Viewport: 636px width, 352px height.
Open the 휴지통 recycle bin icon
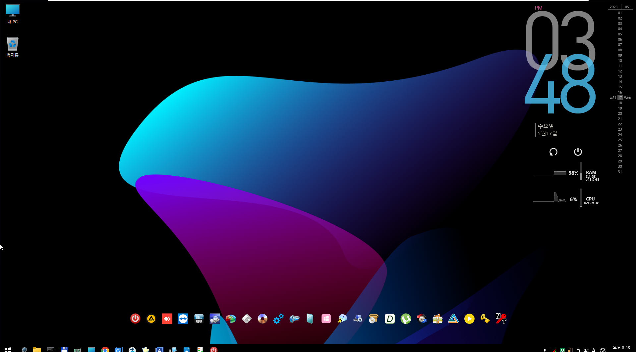(13, 47)
